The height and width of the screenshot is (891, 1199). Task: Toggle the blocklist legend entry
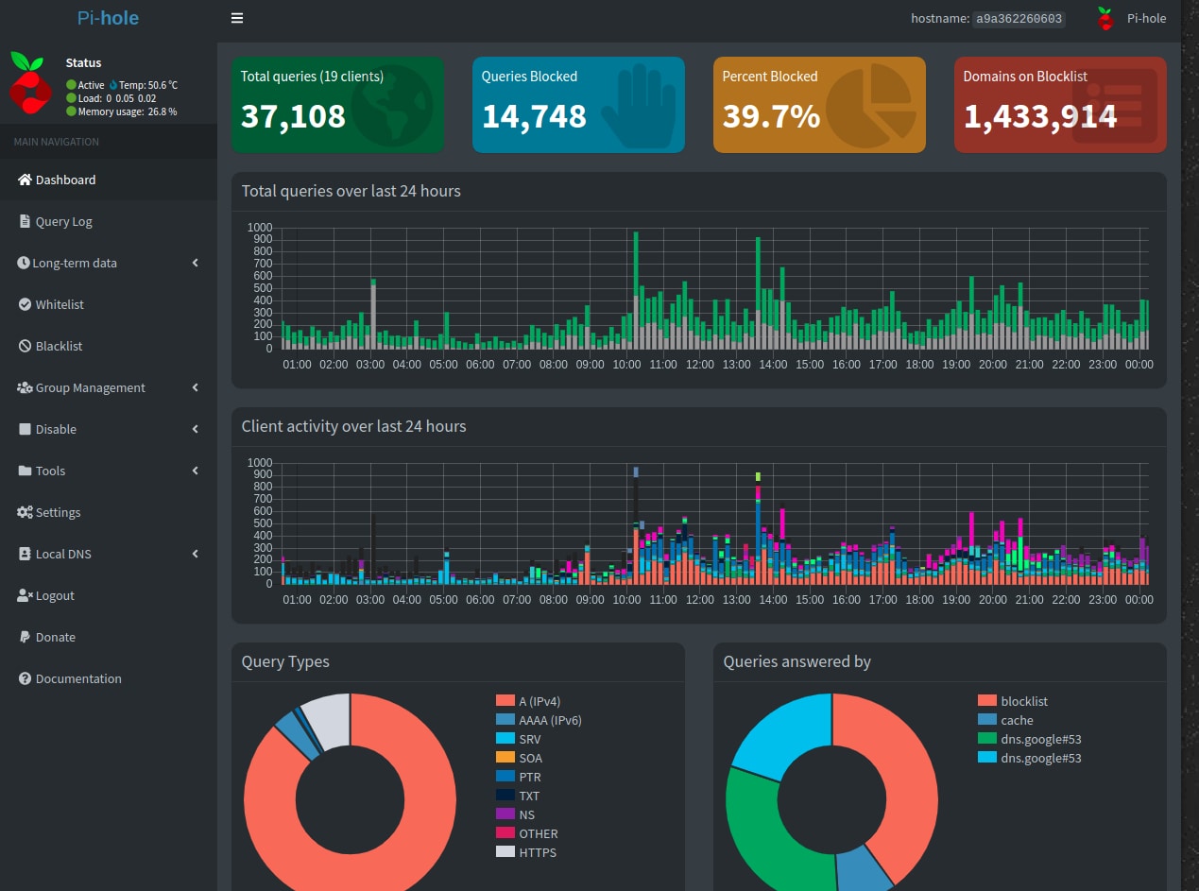coord(1024,701)
